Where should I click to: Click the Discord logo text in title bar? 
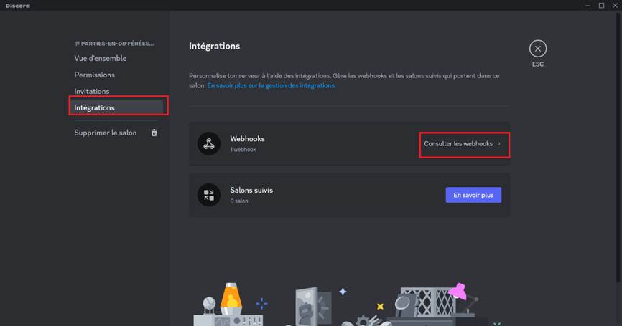coord(18,6)
